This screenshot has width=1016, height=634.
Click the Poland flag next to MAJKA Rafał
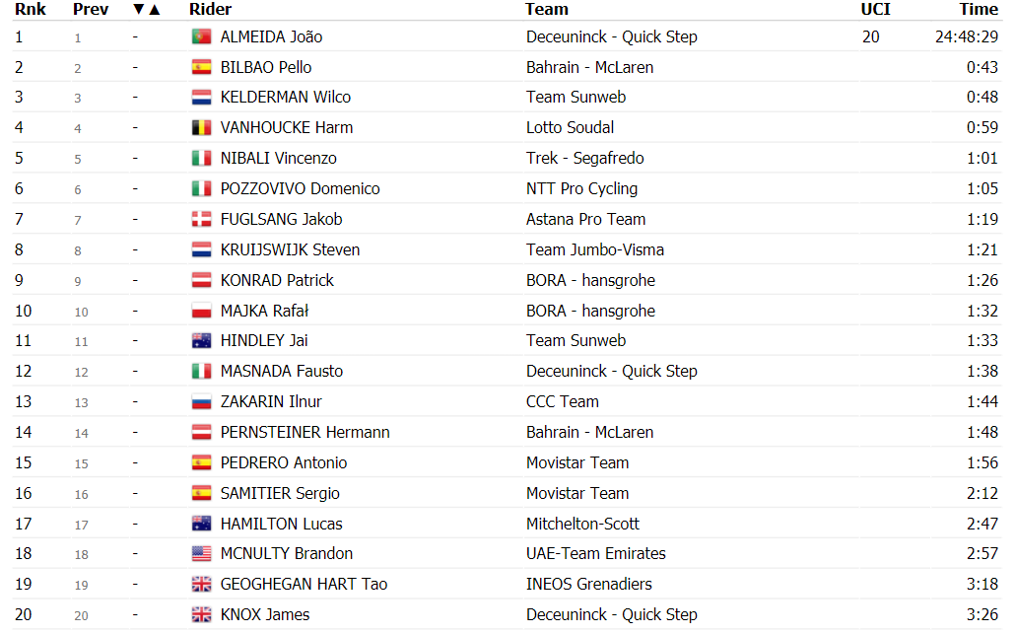[x=201, y=311]
